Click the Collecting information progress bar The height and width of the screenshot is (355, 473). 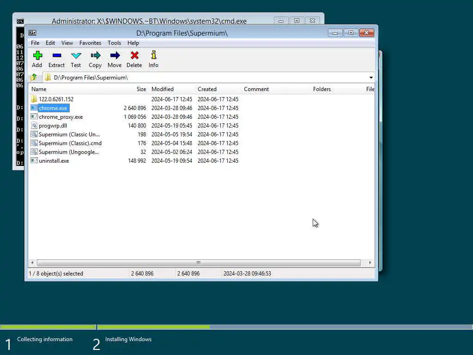point(48,327)
